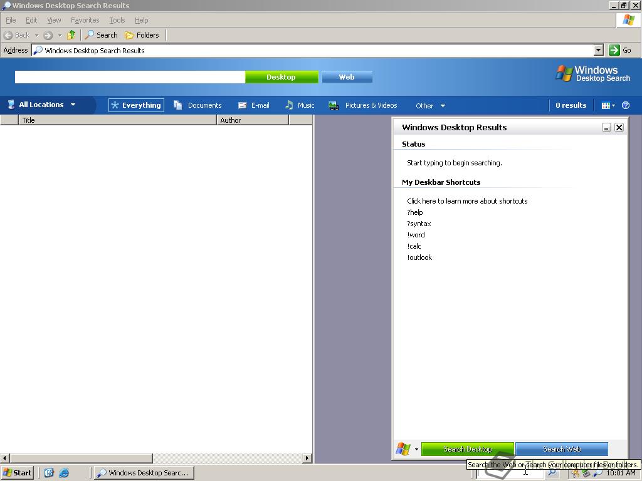The width and height of the screenshot is (642, 481).
Task: Click the horizontal scrollbar thumb
Action: [x=81, y=458]
